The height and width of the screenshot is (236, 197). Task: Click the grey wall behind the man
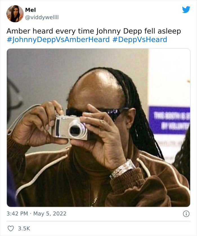[45, 72]
